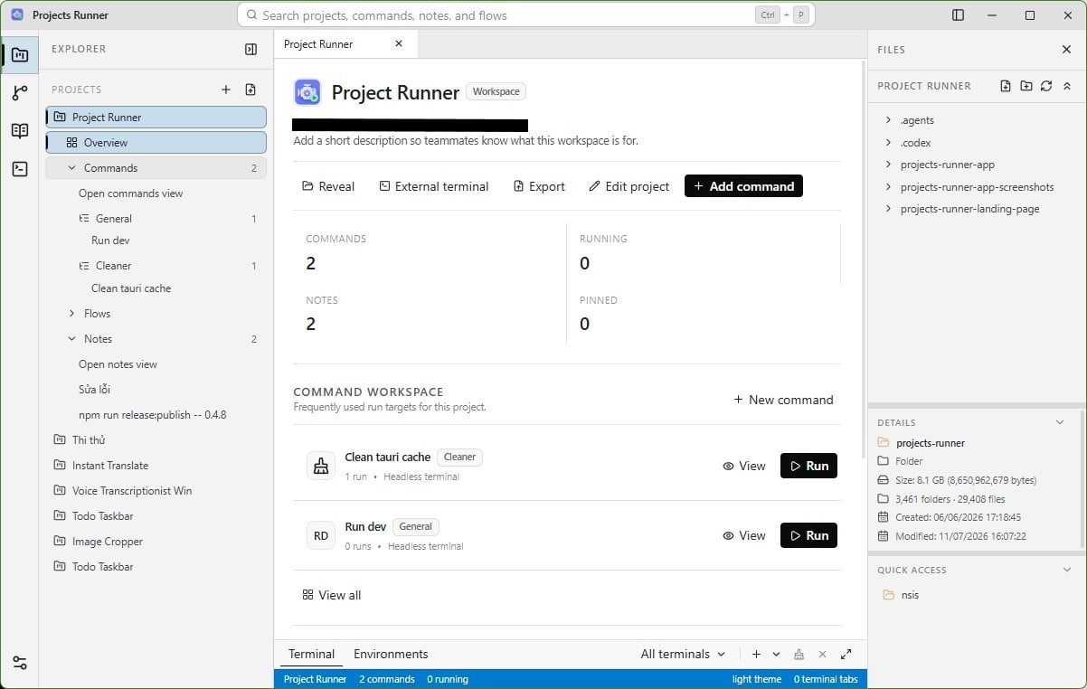Open External terminal
The image size is (1087, 689).
point(434,186)
